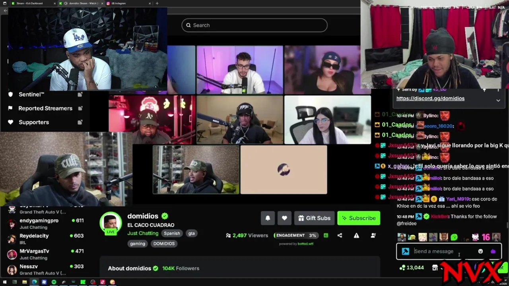Click the purple emote icon in chat input
Image resolution: width=509 pixels, height=286 pixels.
click(493, 251)
